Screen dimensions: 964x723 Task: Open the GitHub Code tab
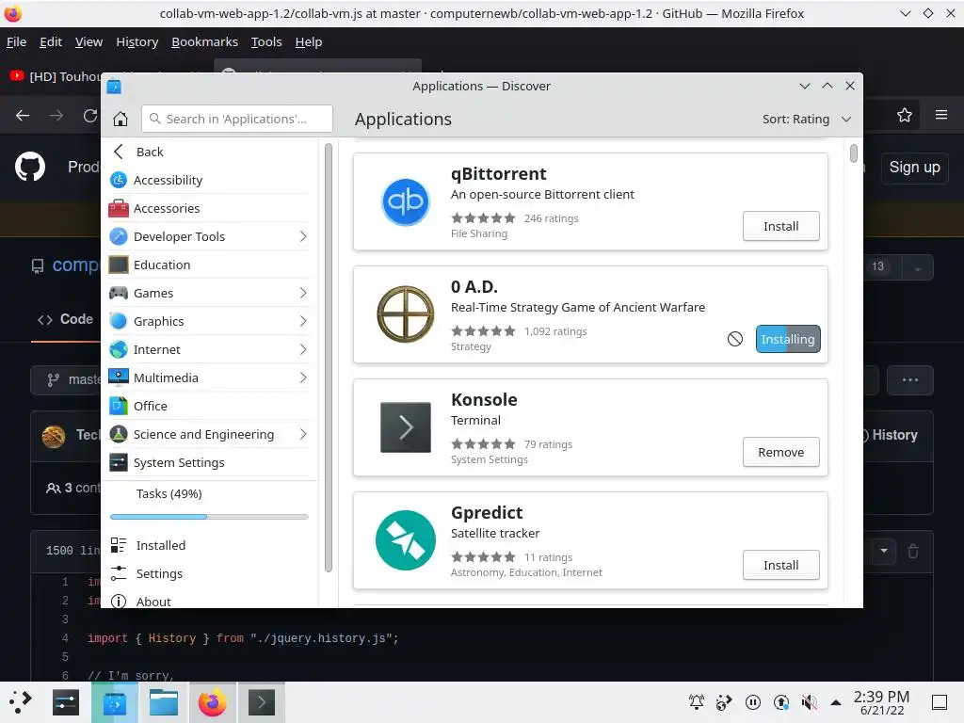click(66, 319)
